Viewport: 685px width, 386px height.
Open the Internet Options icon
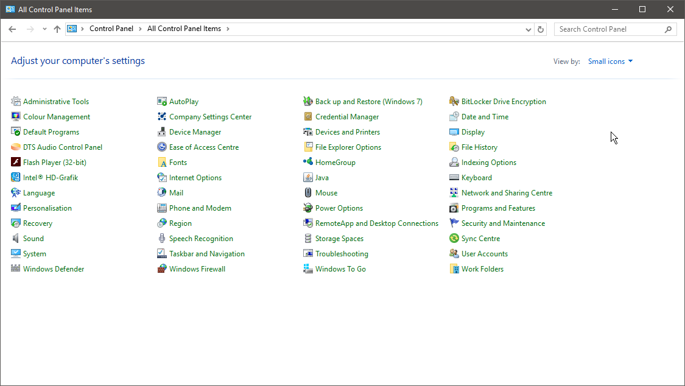(x=162, y=177)
